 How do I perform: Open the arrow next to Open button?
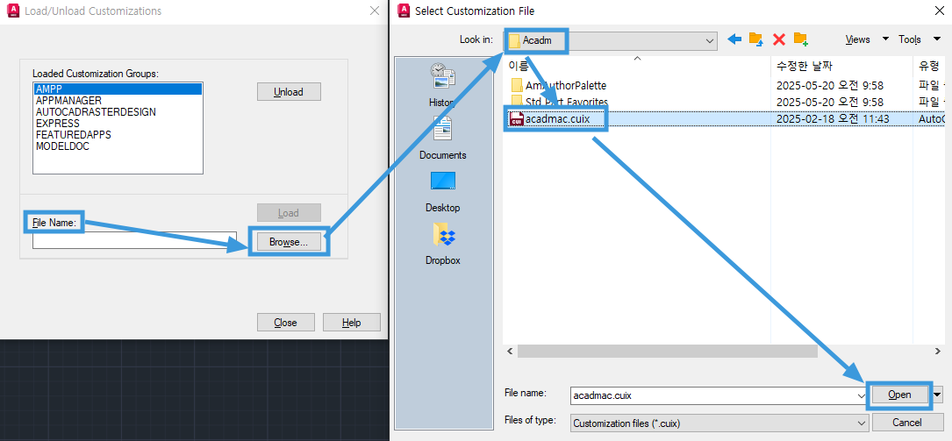click(937, 395)
